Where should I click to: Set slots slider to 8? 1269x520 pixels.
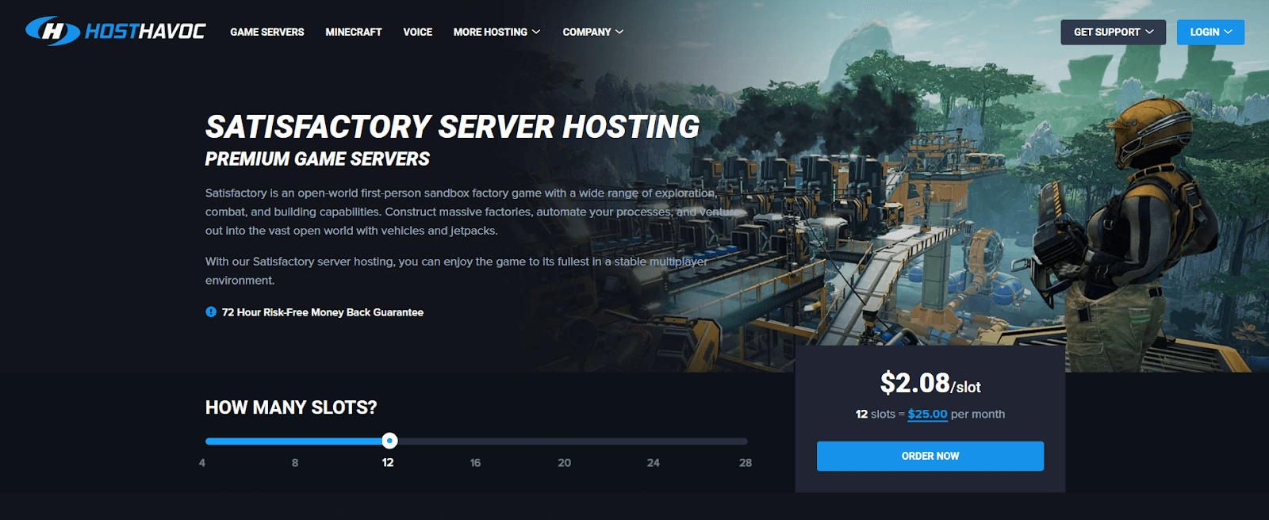pyautogui.click(x=295, y=463)
